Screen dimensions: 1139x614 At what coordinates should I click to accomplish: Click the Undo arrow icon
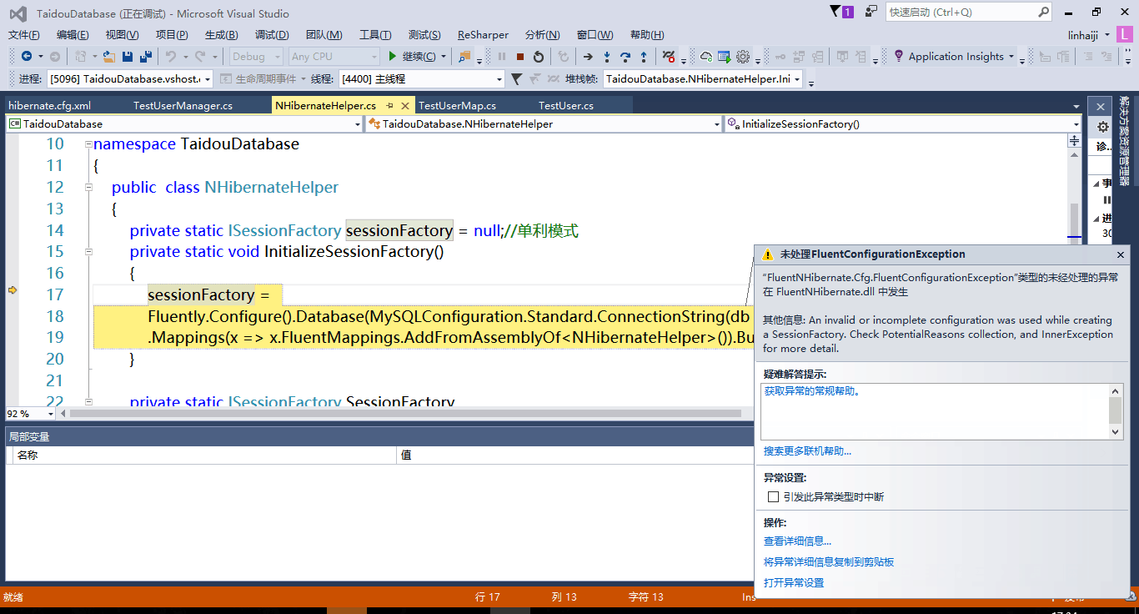(170, 57)
